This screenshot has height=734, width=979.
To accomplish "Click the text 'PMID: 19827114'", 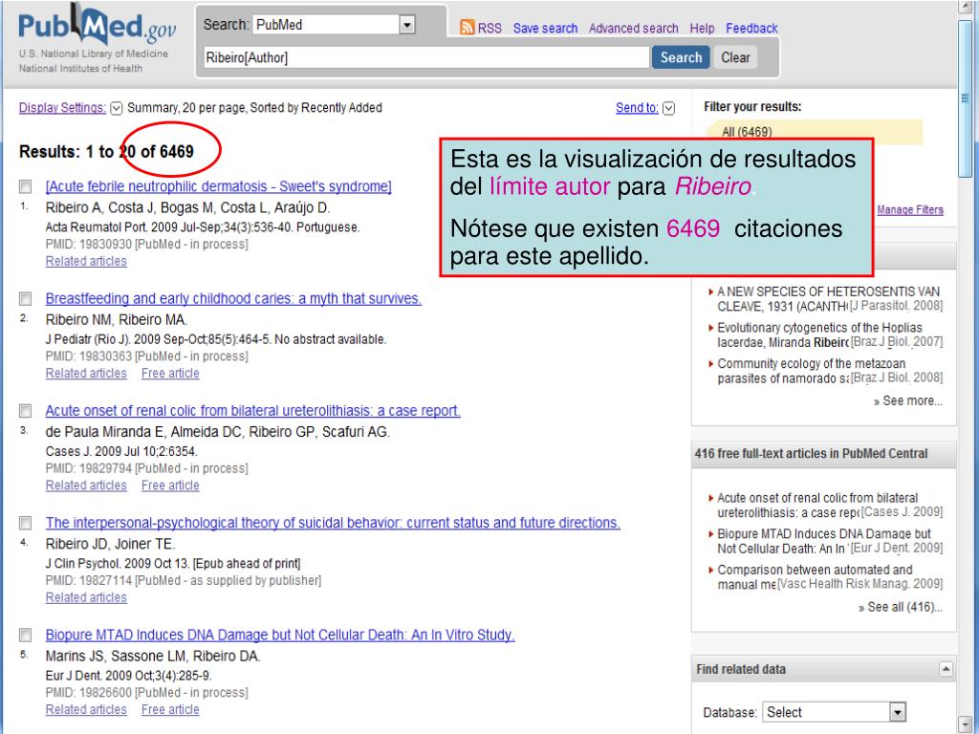I will (x=89, y=580).
